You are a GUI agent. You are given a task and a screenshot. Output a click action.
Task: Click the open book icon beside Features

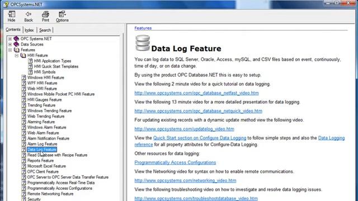(x=16, y=50)
